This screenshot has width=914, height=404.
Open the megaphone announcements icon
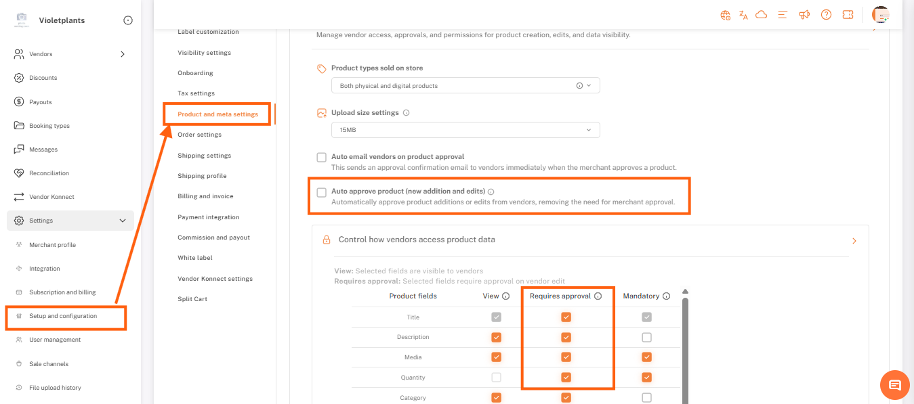coord(804,15)
